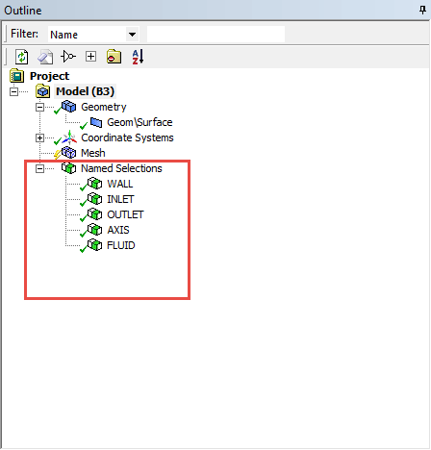Image resolution: width=431 pixels, height=450 pixels.
Task: Select the WALL named selection
Action: click(x=120, y=184)
